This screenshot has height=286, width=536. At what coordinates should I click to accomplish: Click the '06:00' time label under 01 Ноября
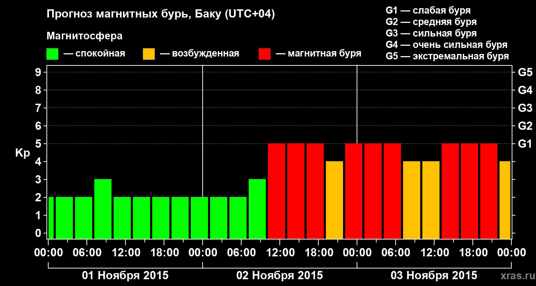coord(87,253)
